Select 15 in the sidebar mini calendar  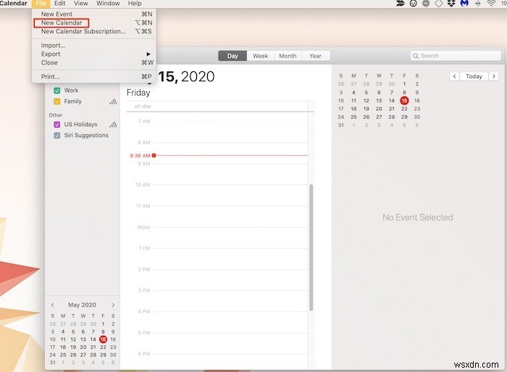[103, 339]
